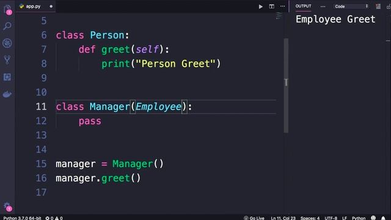This screenshot has width=391, height=220.
Task: Open output panel More Actions ellipsis
Action: click(323, 7)
